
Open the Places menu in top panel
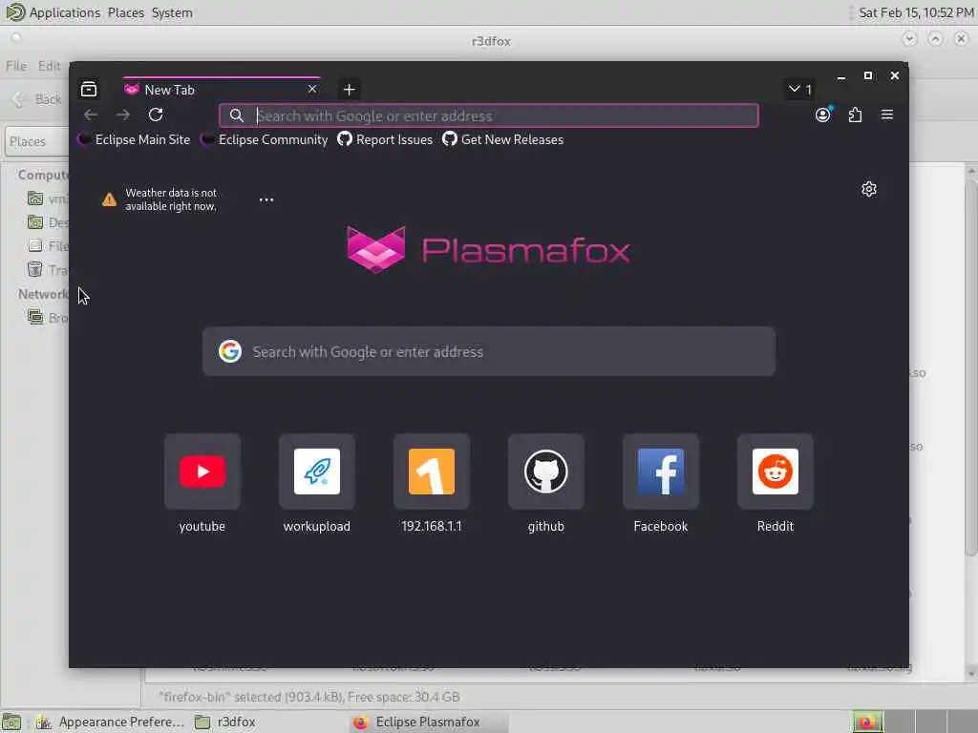(x=125, y=12)
